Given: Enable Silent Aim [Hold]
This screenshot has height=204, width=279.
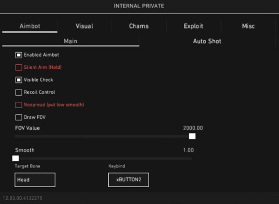Looking at the screenshot, I should click(19, 67).
